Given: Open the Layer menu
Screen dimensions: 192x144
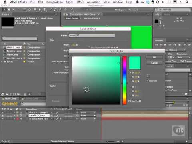Looking at the screenshot, I should point(70,2).
